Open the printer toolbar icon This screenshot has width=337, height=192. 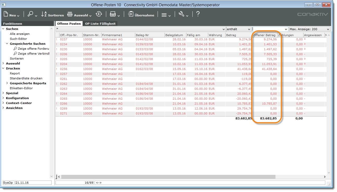point(113,14)
